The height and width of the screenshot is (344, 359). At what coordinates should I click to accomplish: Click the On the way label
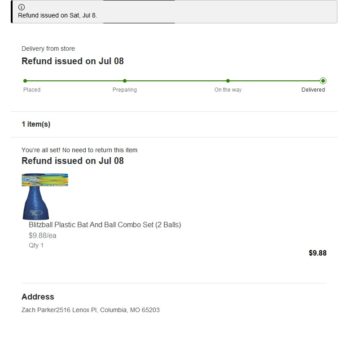pos(228,90)
